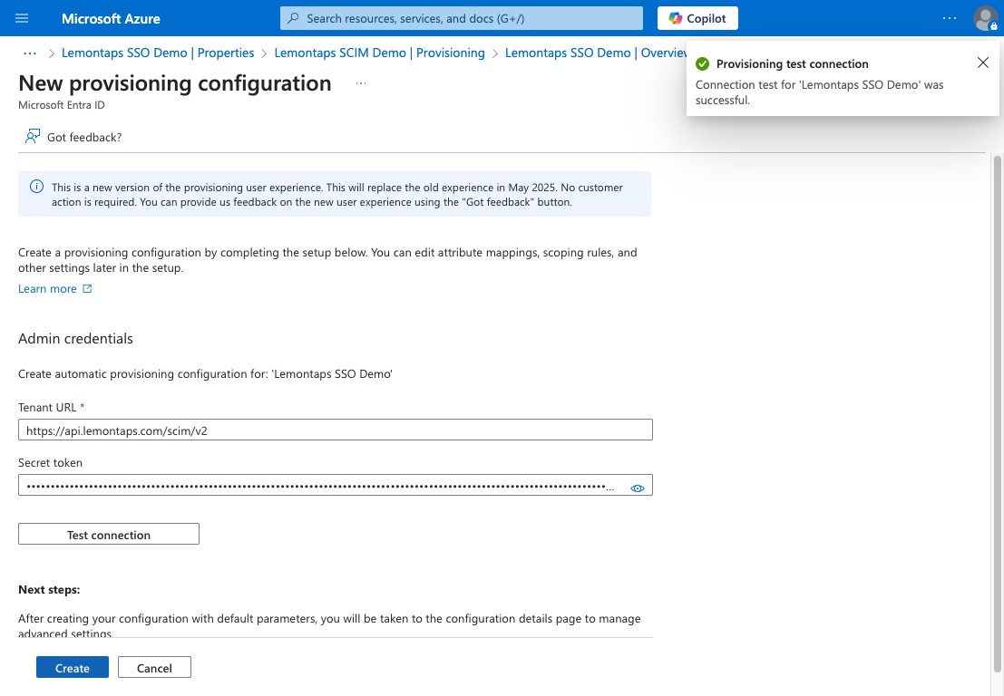Open more actions next to page title

[x=361, y=83]
